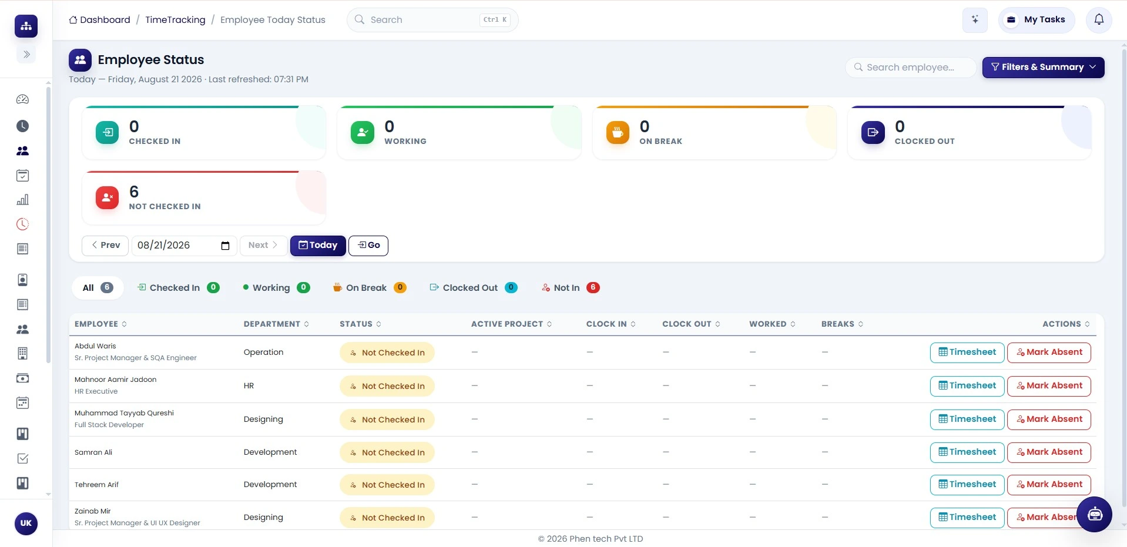
Task: Open the upper kanban board icon
Action: click(x=22, y=434)
